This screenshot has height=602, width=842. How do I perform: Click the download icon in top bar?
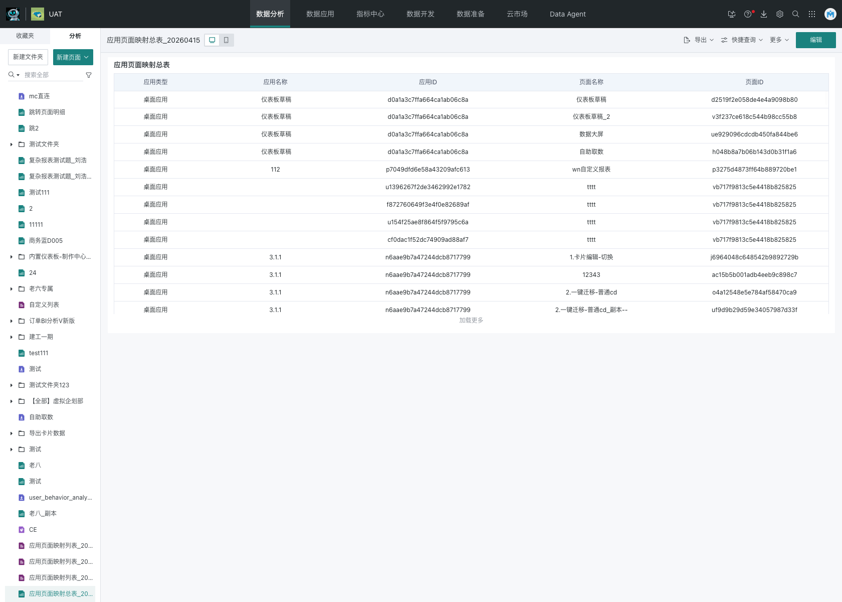coord(764,14)
